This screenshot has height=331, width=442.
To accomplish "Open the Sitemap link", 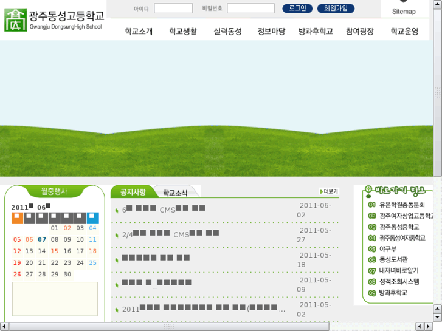I will click(x=404, y=12).
